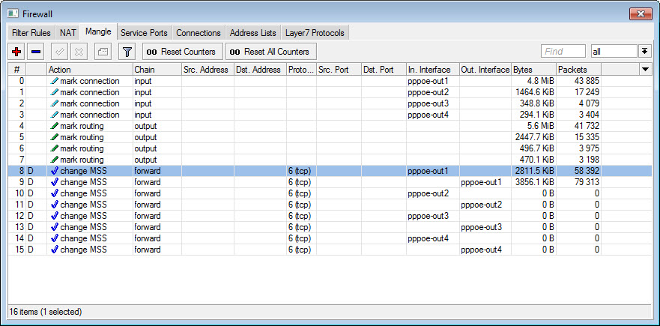Screen dimensions: 660x326
Task: Click the D flag in row 10
Action: pyautogui.click(x=30, y=193)
